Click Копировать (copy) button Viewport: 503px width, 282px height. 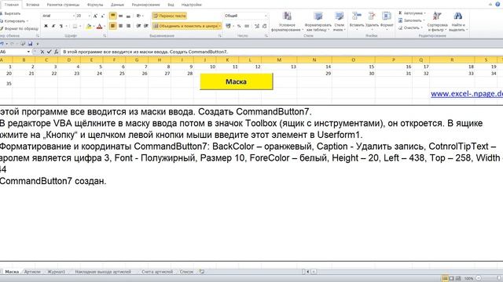click(x=13, y=21)
